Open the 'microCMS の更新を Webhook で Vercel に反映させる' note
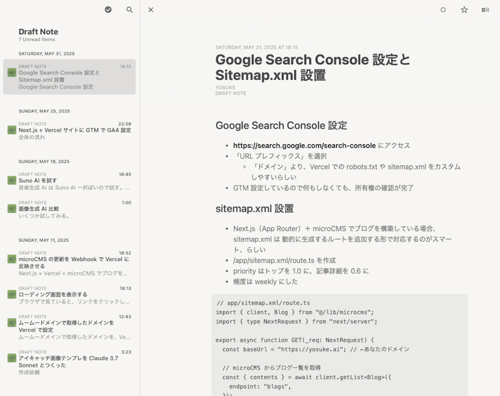500x396 pixels. (x=74, y=262)
